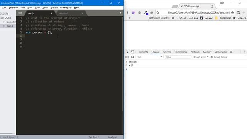Open the Edit menu in Sublime
Viewport: 247px width, 139px height.
click(x=4, y=8)
